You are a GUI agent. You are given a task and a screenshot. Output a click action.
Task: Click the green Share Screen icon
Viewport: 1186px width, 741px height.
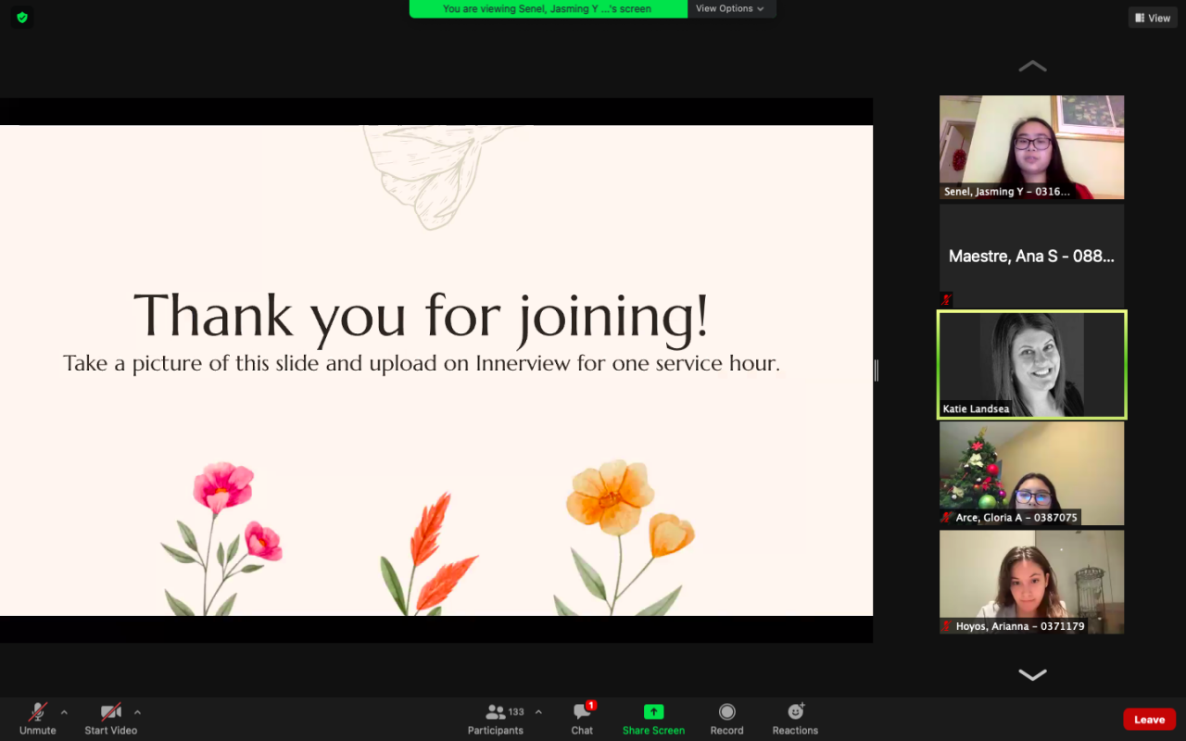(x=654, y=712)
